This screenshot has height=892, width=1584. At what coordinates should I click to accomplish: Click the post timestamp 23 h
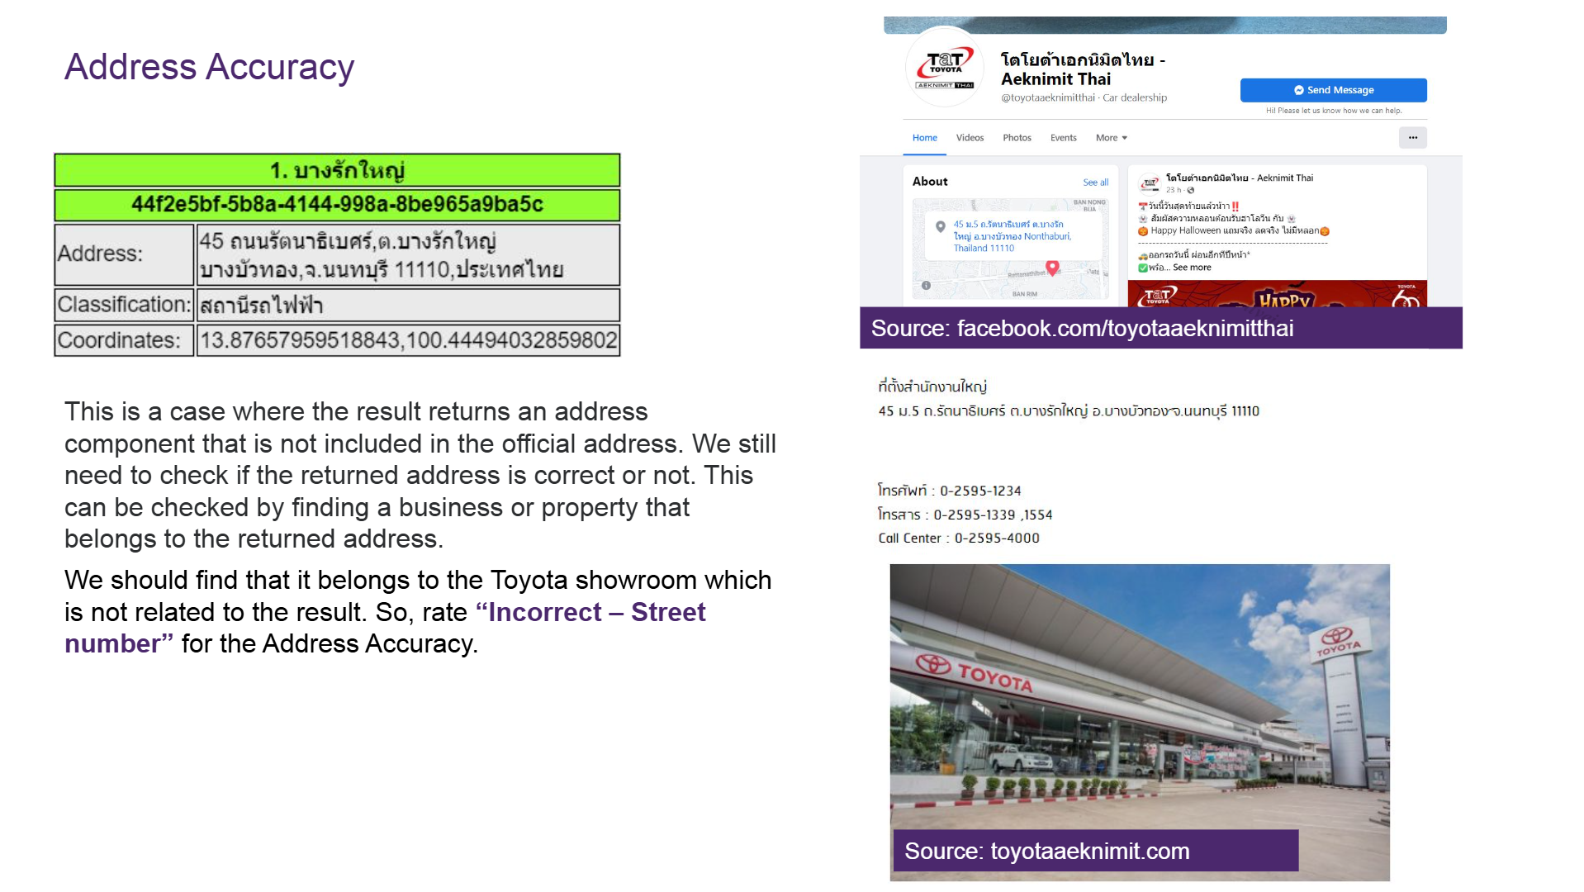click(1174, 190)
